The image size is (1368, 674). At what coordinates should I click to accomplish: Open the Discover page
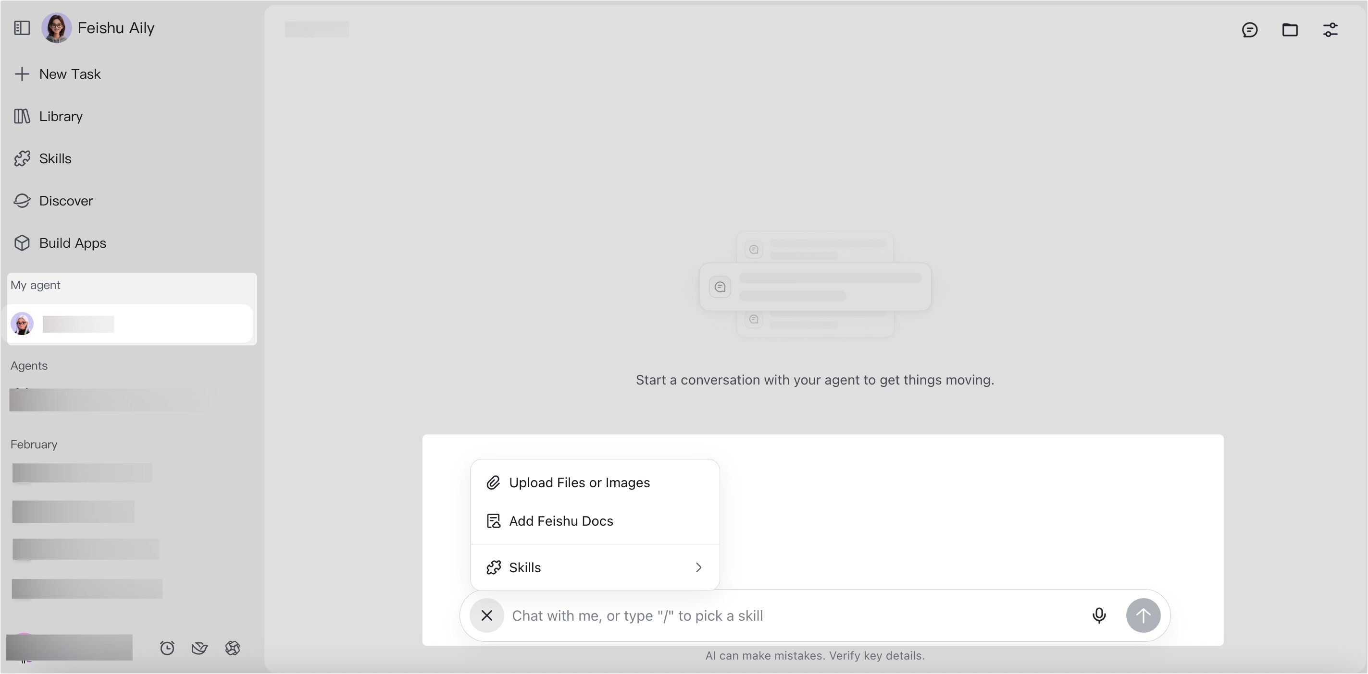click(x=54, y=201)
